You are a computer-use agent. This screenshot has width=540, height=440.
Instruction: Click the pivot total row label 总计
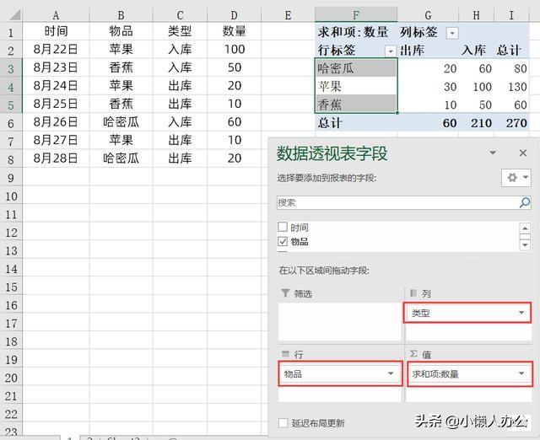[x=356, y=123]
